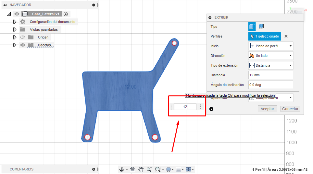The height and width of the screenshot is (174, 313).
Task: Click the NAVEGADOR panel minus icon
Action: (94, 5)
